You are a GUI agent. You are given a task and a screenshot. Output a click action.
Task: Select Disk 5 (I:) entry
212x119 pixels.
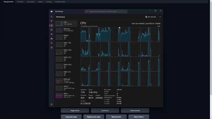point(66,73)
